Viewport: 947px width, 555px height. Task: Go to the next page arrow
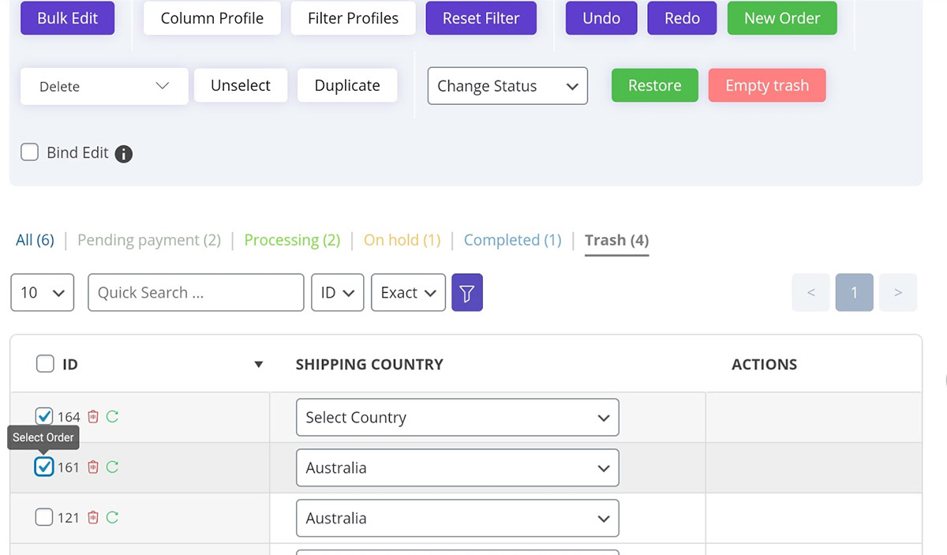tap(898, 293)
